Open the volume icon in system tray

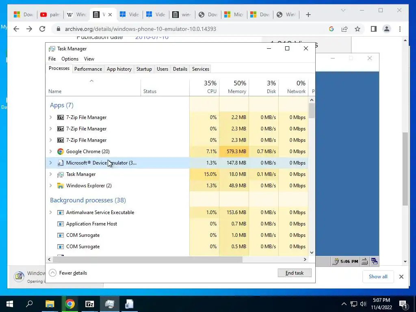point(363,304)
